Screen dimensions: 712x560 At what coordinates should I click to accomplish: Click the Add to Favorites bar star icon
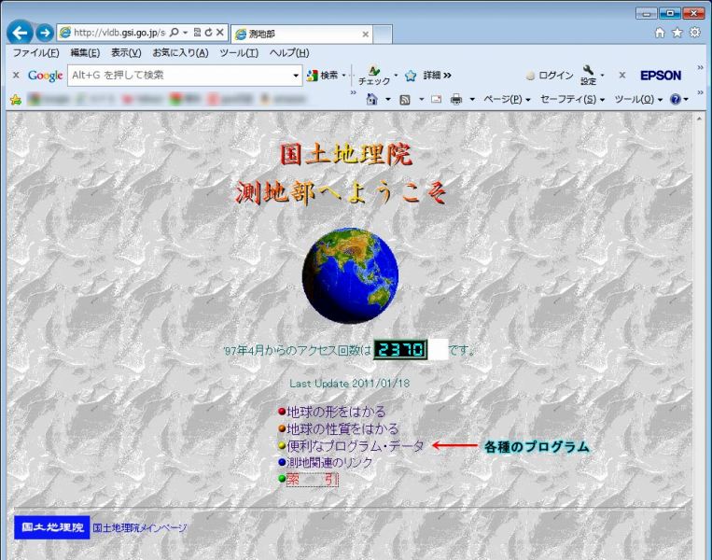coord(15,99)
